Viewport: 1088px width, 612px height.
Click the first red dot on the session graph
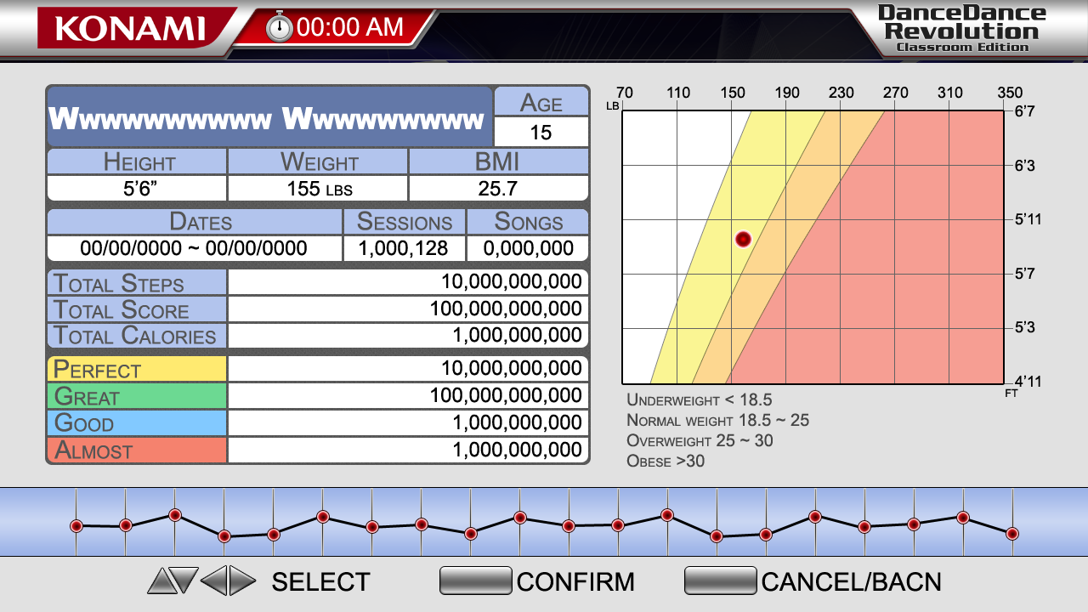coord(76,526)
